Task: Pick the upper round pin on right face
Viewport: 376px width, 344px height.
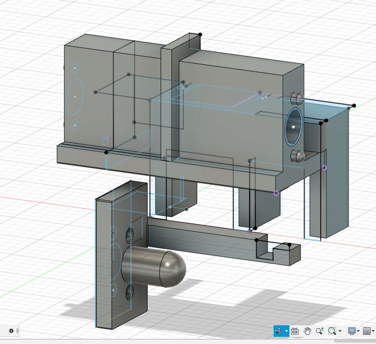Action: coord(298,99)
